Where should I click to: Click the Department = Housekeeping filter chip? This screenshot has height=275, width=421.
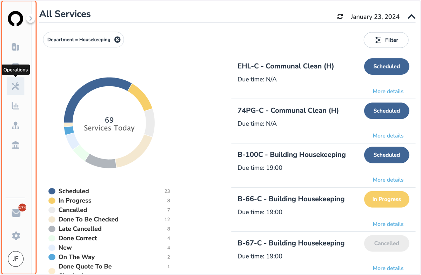click(x=83, y=40)
